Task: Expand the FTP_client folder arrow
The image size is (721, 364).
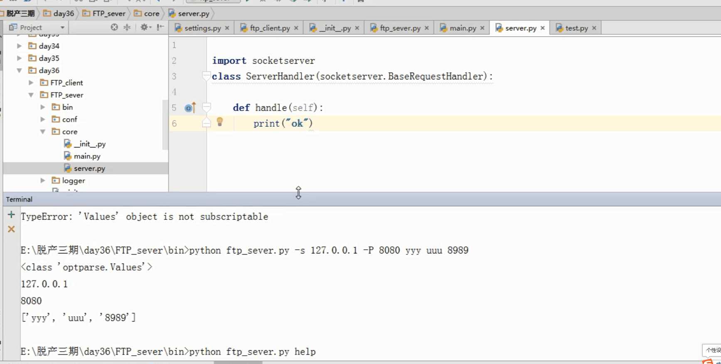Action: click(x=31, y=83)
